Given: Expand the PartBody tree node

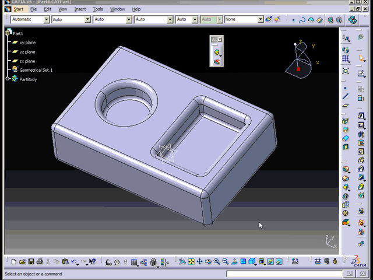Looking at the screenshot, I should 8,79.
